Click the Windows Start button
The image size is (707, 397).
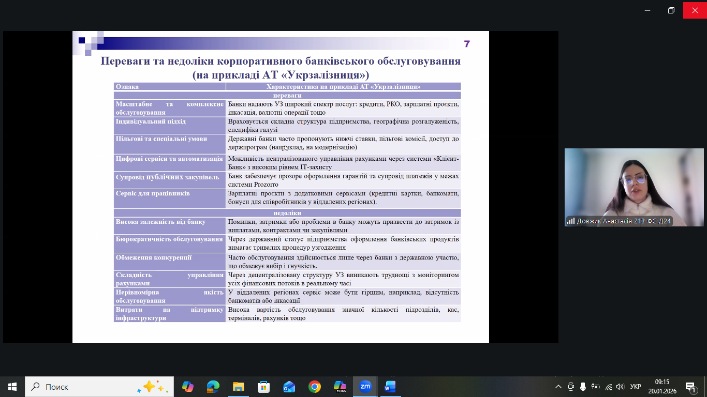[12, 387]
